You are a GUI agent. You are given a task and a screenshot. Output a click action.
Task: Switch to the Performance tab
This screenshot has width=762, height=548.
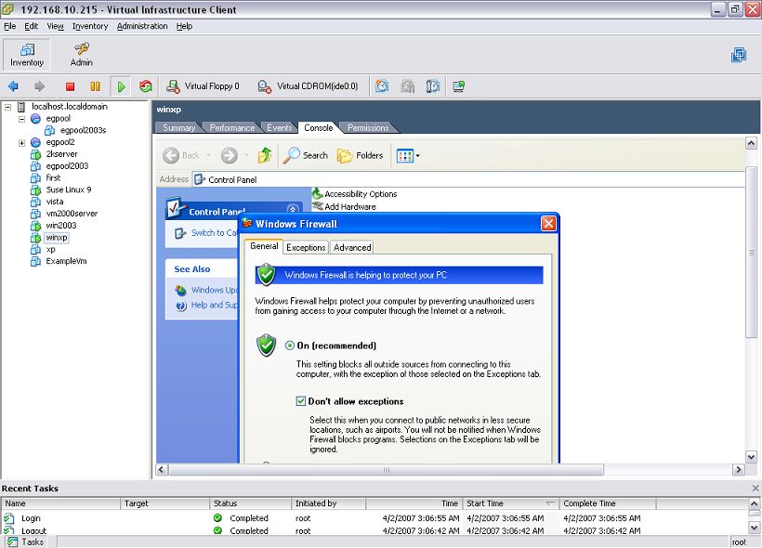click(231, 128)
